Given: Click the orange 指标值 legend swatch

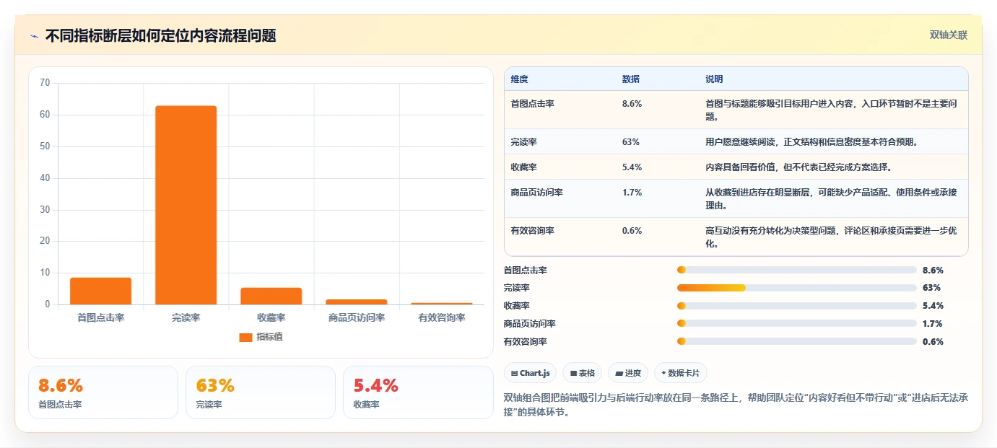Looking at the screenshot, I should [245, 337].
